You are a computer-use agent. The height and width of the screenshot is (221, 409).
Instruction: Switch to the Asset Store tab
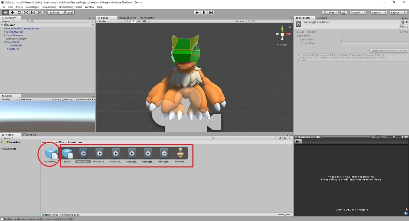coord(127,18)
